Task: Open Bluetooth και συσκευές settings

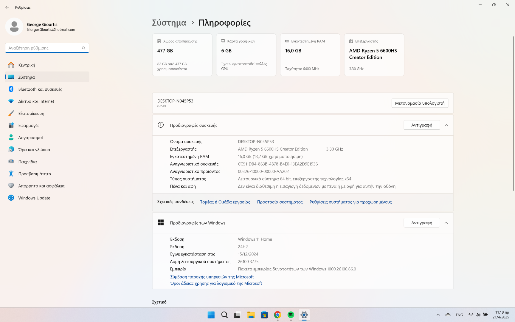Action: tap(47, 89)
